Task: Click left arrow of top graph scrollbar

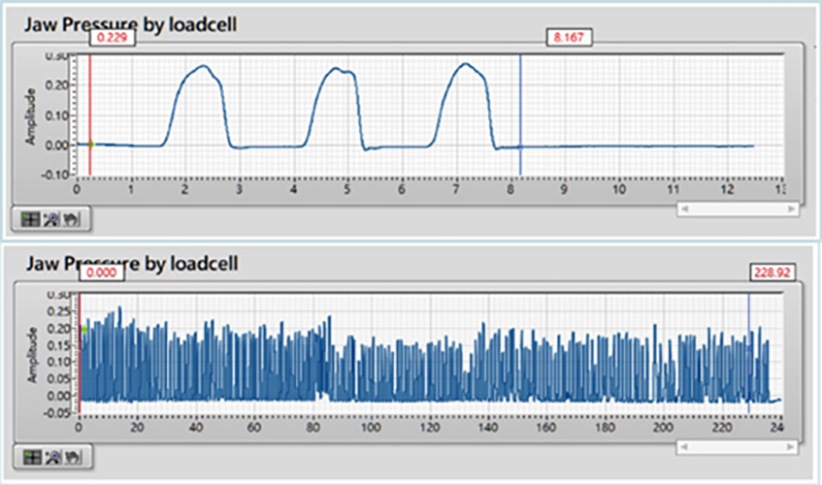Action: pyautogui.click(x=684, y=208)
